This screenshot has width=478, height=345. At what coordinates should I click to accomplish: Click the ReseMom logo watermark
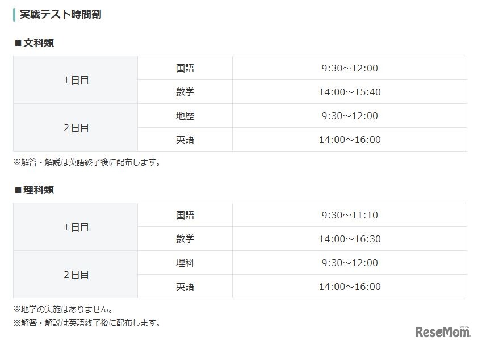443,331
